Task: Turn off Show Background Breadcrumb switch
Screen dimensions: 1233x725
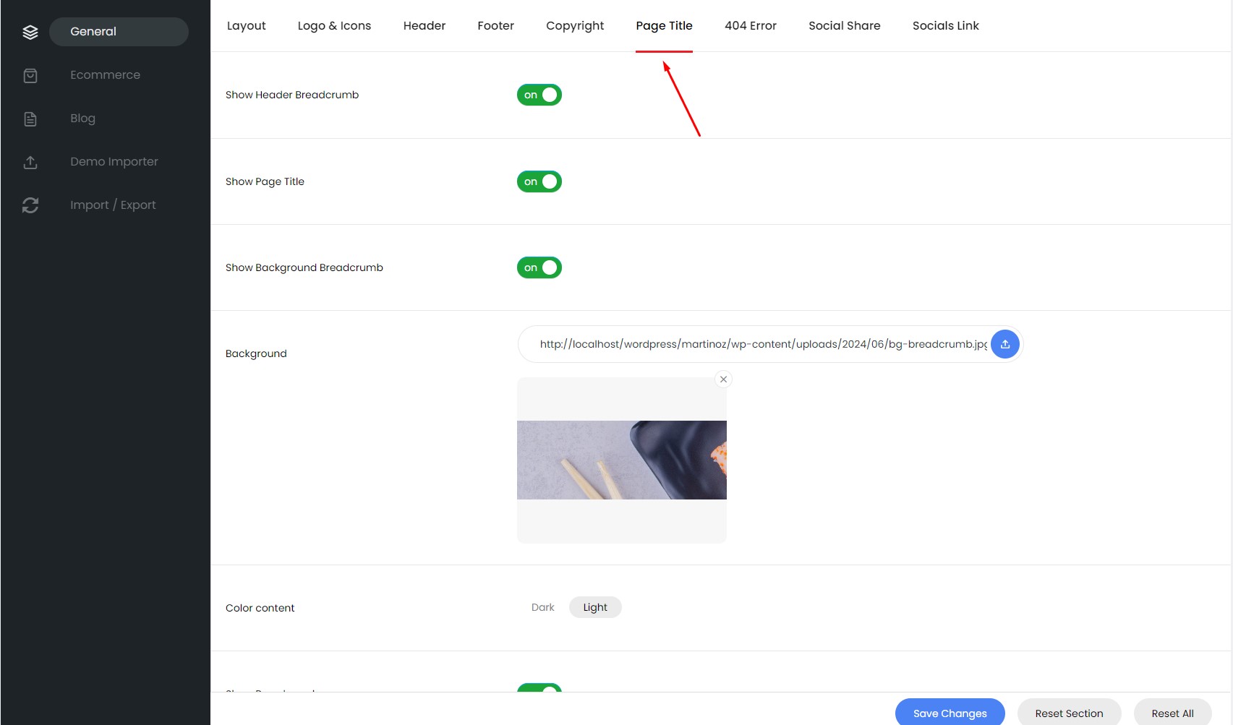Action: click(x=539, y=267)
